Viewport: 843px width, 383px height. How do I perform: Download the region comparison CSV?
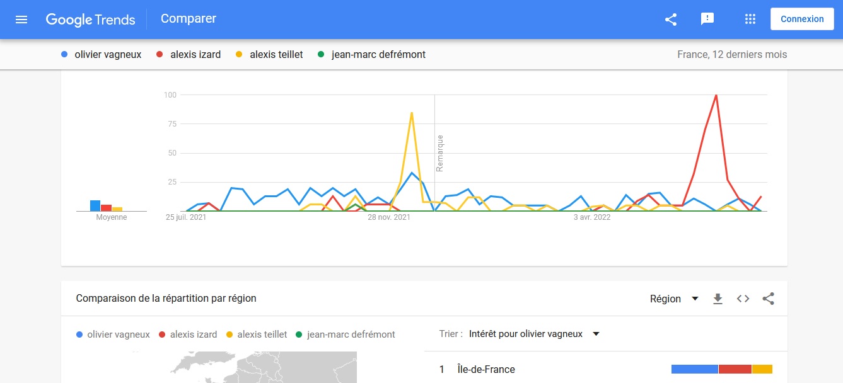(718, 299)
